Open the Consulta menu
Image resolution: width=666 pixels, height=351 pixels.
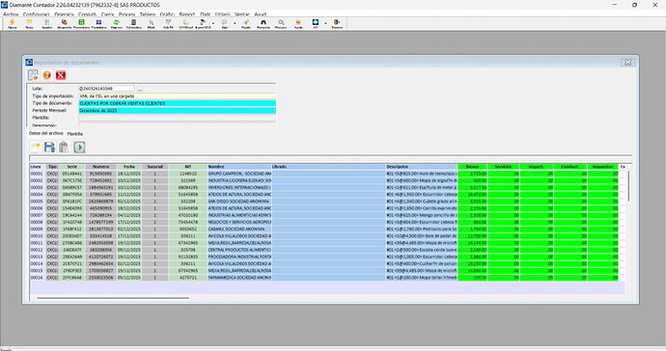[87, 14]
